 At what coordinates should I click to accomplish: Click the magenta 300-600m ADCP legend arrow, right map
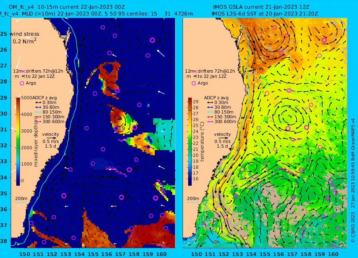210,122
